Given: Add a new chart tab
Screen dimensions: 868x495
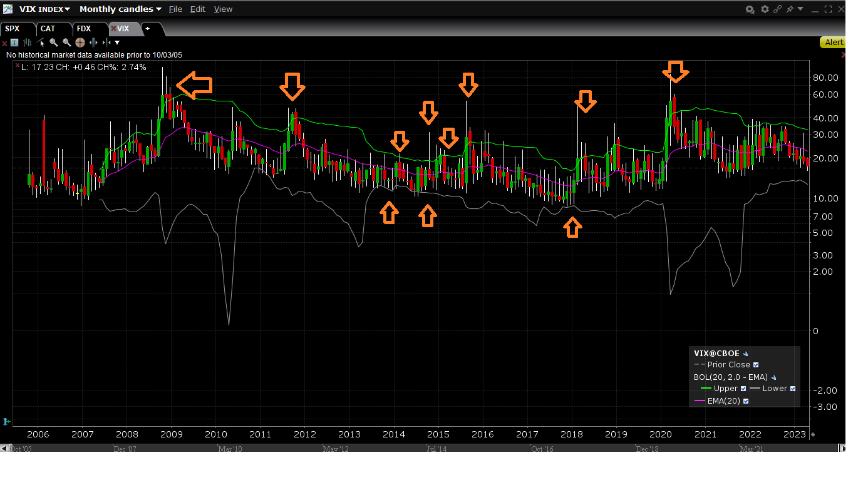Looking at the screenshot, I should [x=148, y=29].
